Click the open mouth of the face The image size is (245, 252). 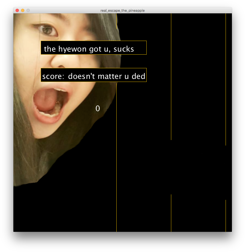(x=51, y=102)
